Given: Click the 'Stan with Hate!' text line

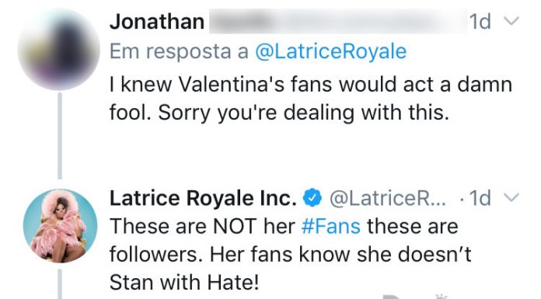Looking at the screenshot, I should (184, 283).
